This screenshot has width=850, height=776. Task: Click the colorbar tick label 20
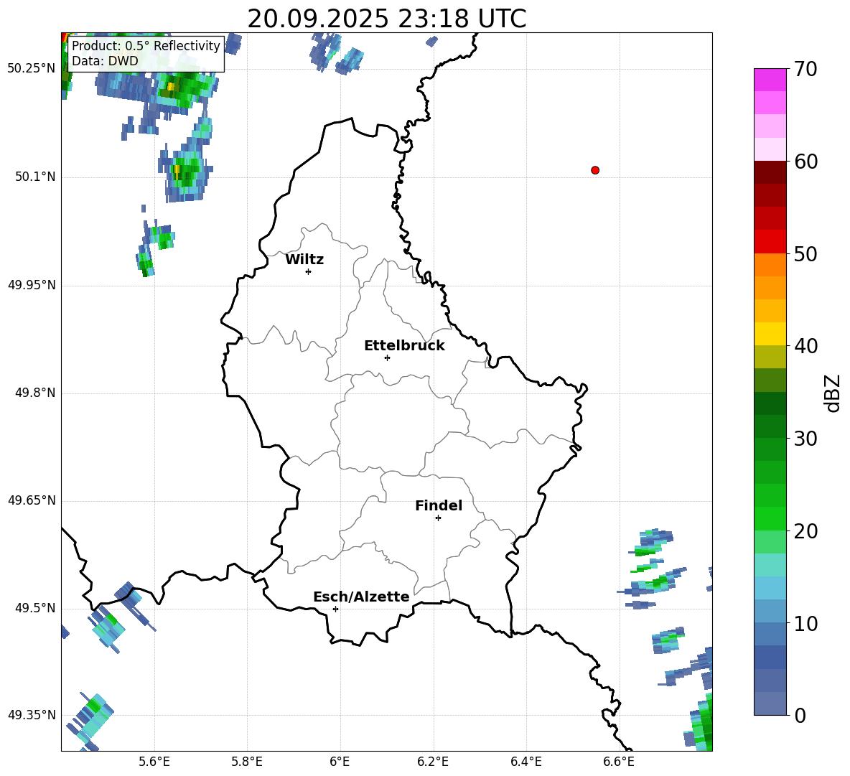click(805, 531)
